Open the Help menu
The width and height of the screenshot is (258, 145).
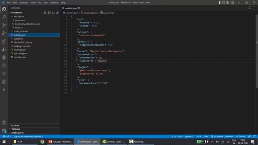63,2
